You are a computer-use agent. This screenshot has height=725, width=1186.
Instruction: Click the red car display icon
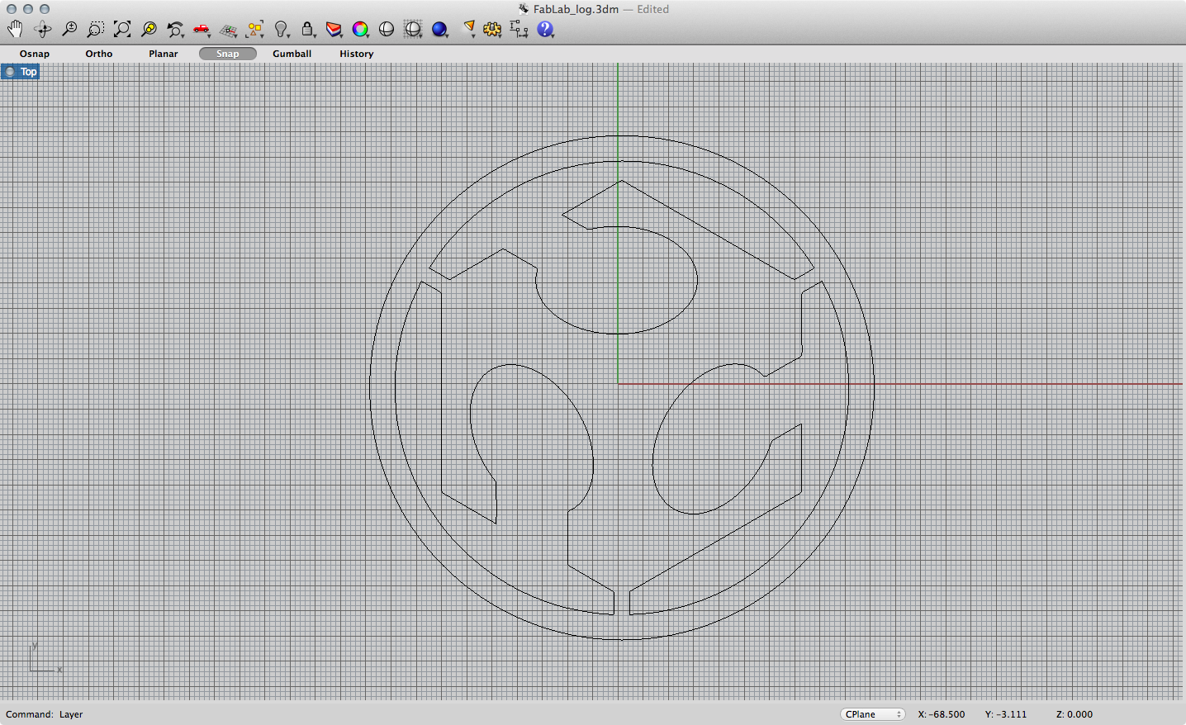click(x=202, y=30)
